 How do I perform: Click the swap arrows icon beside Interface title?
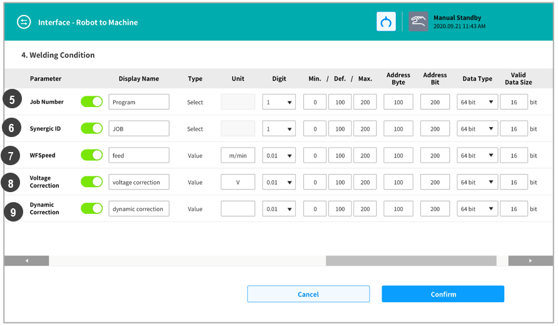coord(24,22)
